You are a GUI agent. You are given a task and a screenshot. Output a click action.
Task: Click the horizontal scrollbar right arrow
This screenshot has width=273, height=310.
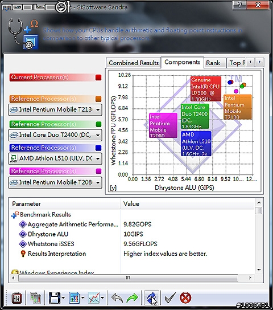coord(250,278)
